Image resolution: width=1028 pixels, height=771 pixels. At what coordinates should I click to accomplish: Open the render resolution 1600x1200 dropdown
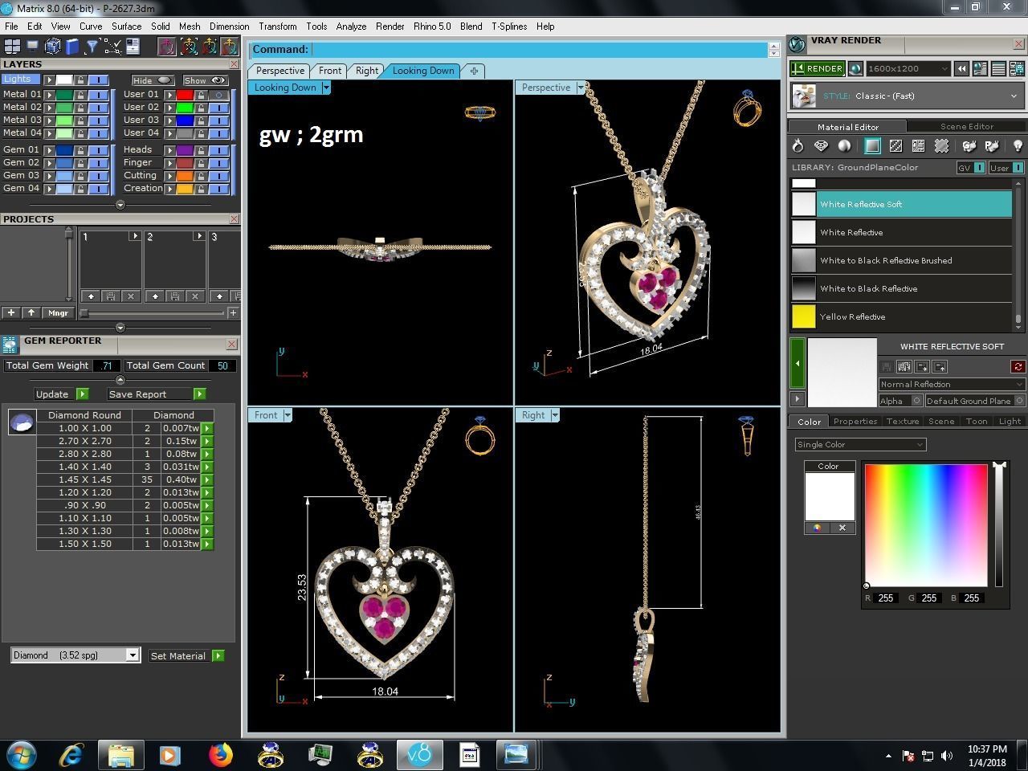click(x=908, y=69)
